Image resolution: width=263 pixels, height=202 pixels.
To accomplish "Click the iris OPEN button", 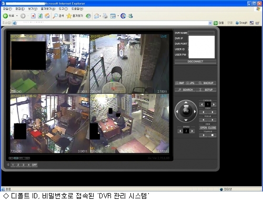I will (204, 127).
